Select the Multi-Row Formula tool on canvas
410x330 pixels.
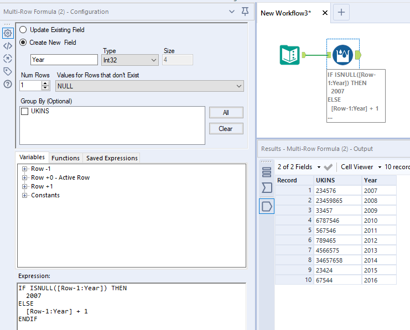(342, 55)
